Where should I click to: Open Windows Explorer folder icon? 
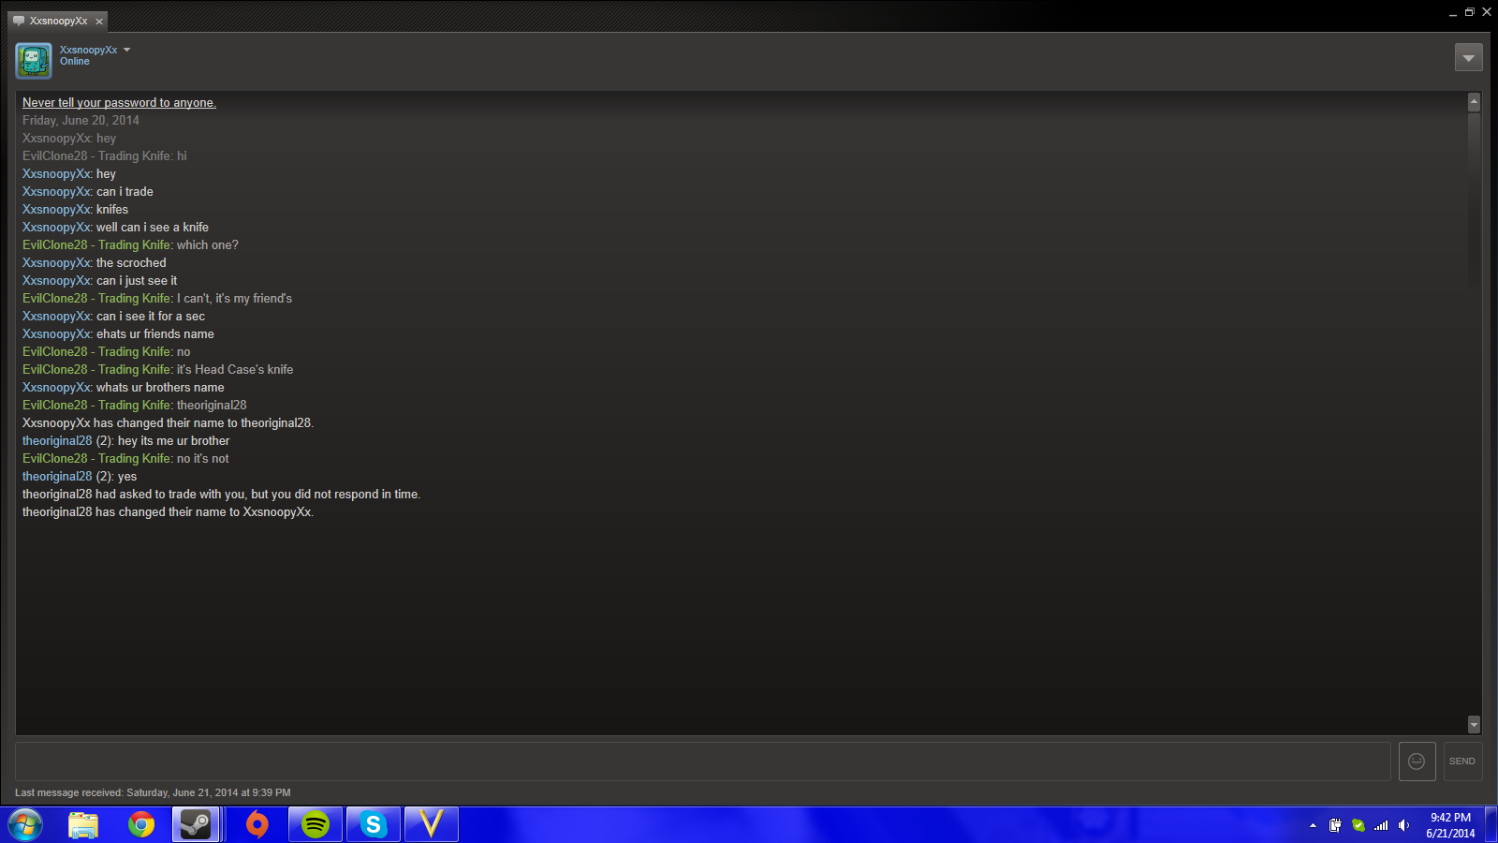[83, 824]
